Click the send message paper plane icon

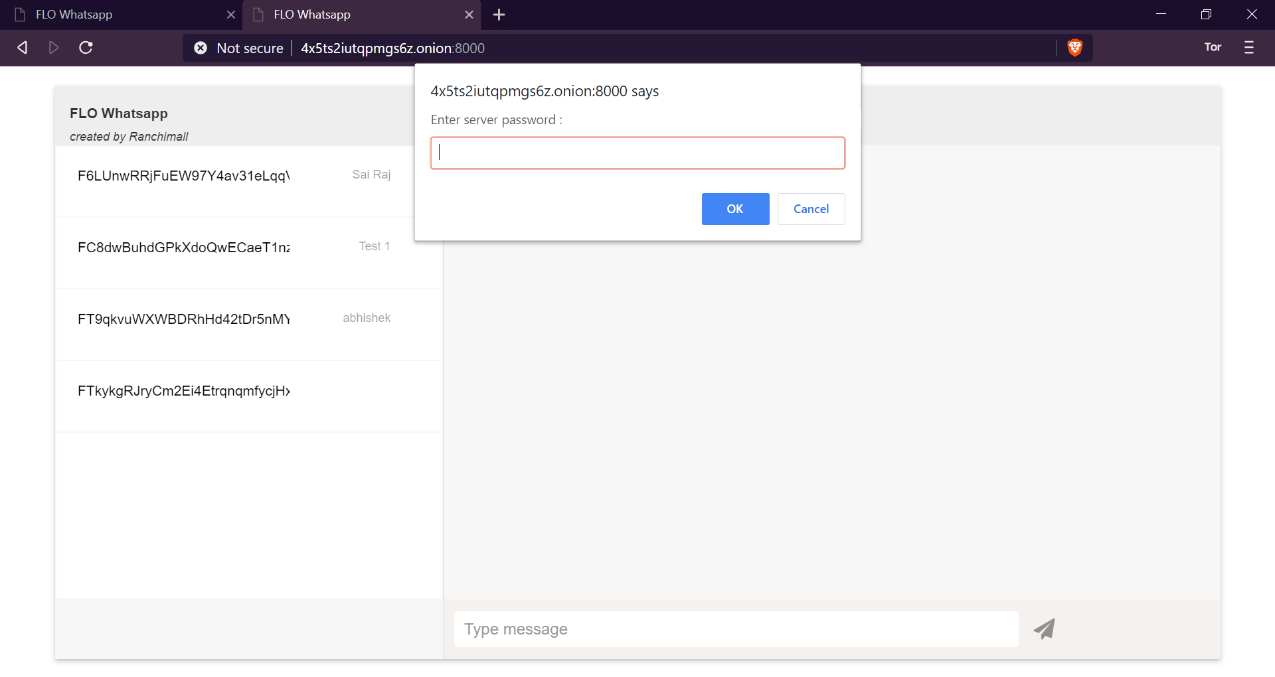[x=1044, y=629]
